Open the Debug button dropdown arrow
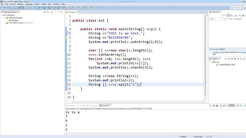The height and width of the screenshot is (138, 246). (x=42, y=8)
